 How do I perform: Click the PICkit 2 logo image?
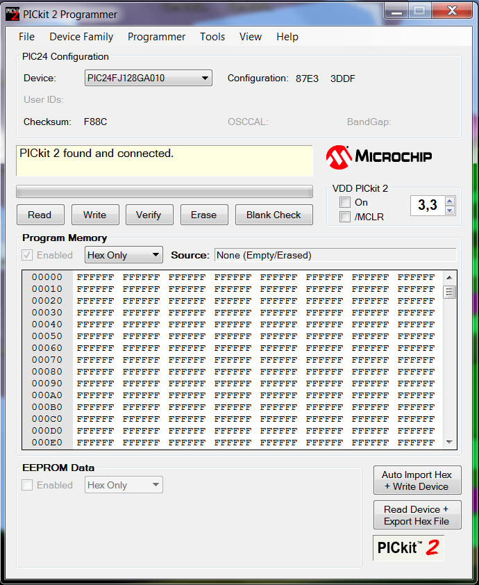(408, 547)
